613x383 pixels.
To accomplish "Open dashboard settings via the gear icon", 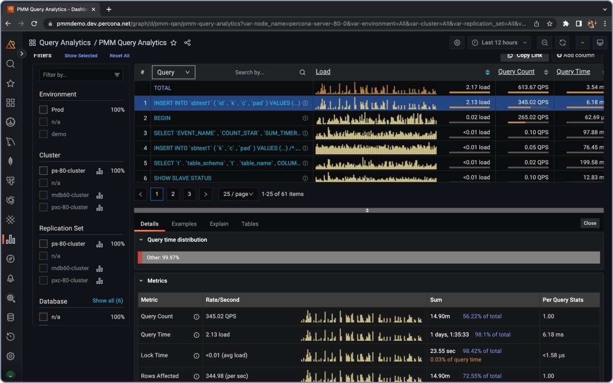I will click(x=458, y=42).
